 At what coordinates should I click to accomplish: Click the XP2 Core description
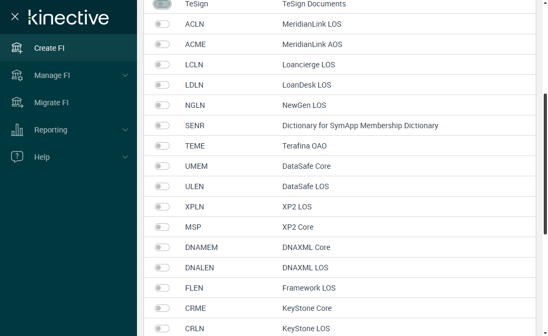[x=298, y=227]
